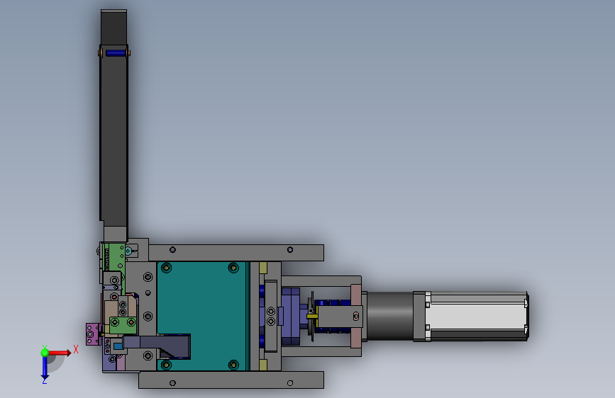Click the red X axis of the triad

point(60,353)
